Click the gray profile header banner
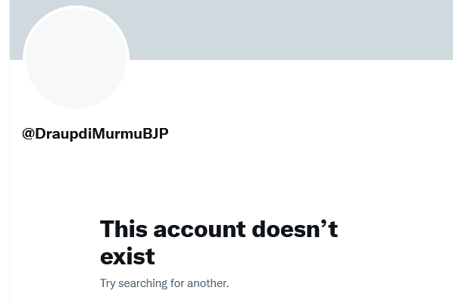The image size is (453, 303). (231, 30)
